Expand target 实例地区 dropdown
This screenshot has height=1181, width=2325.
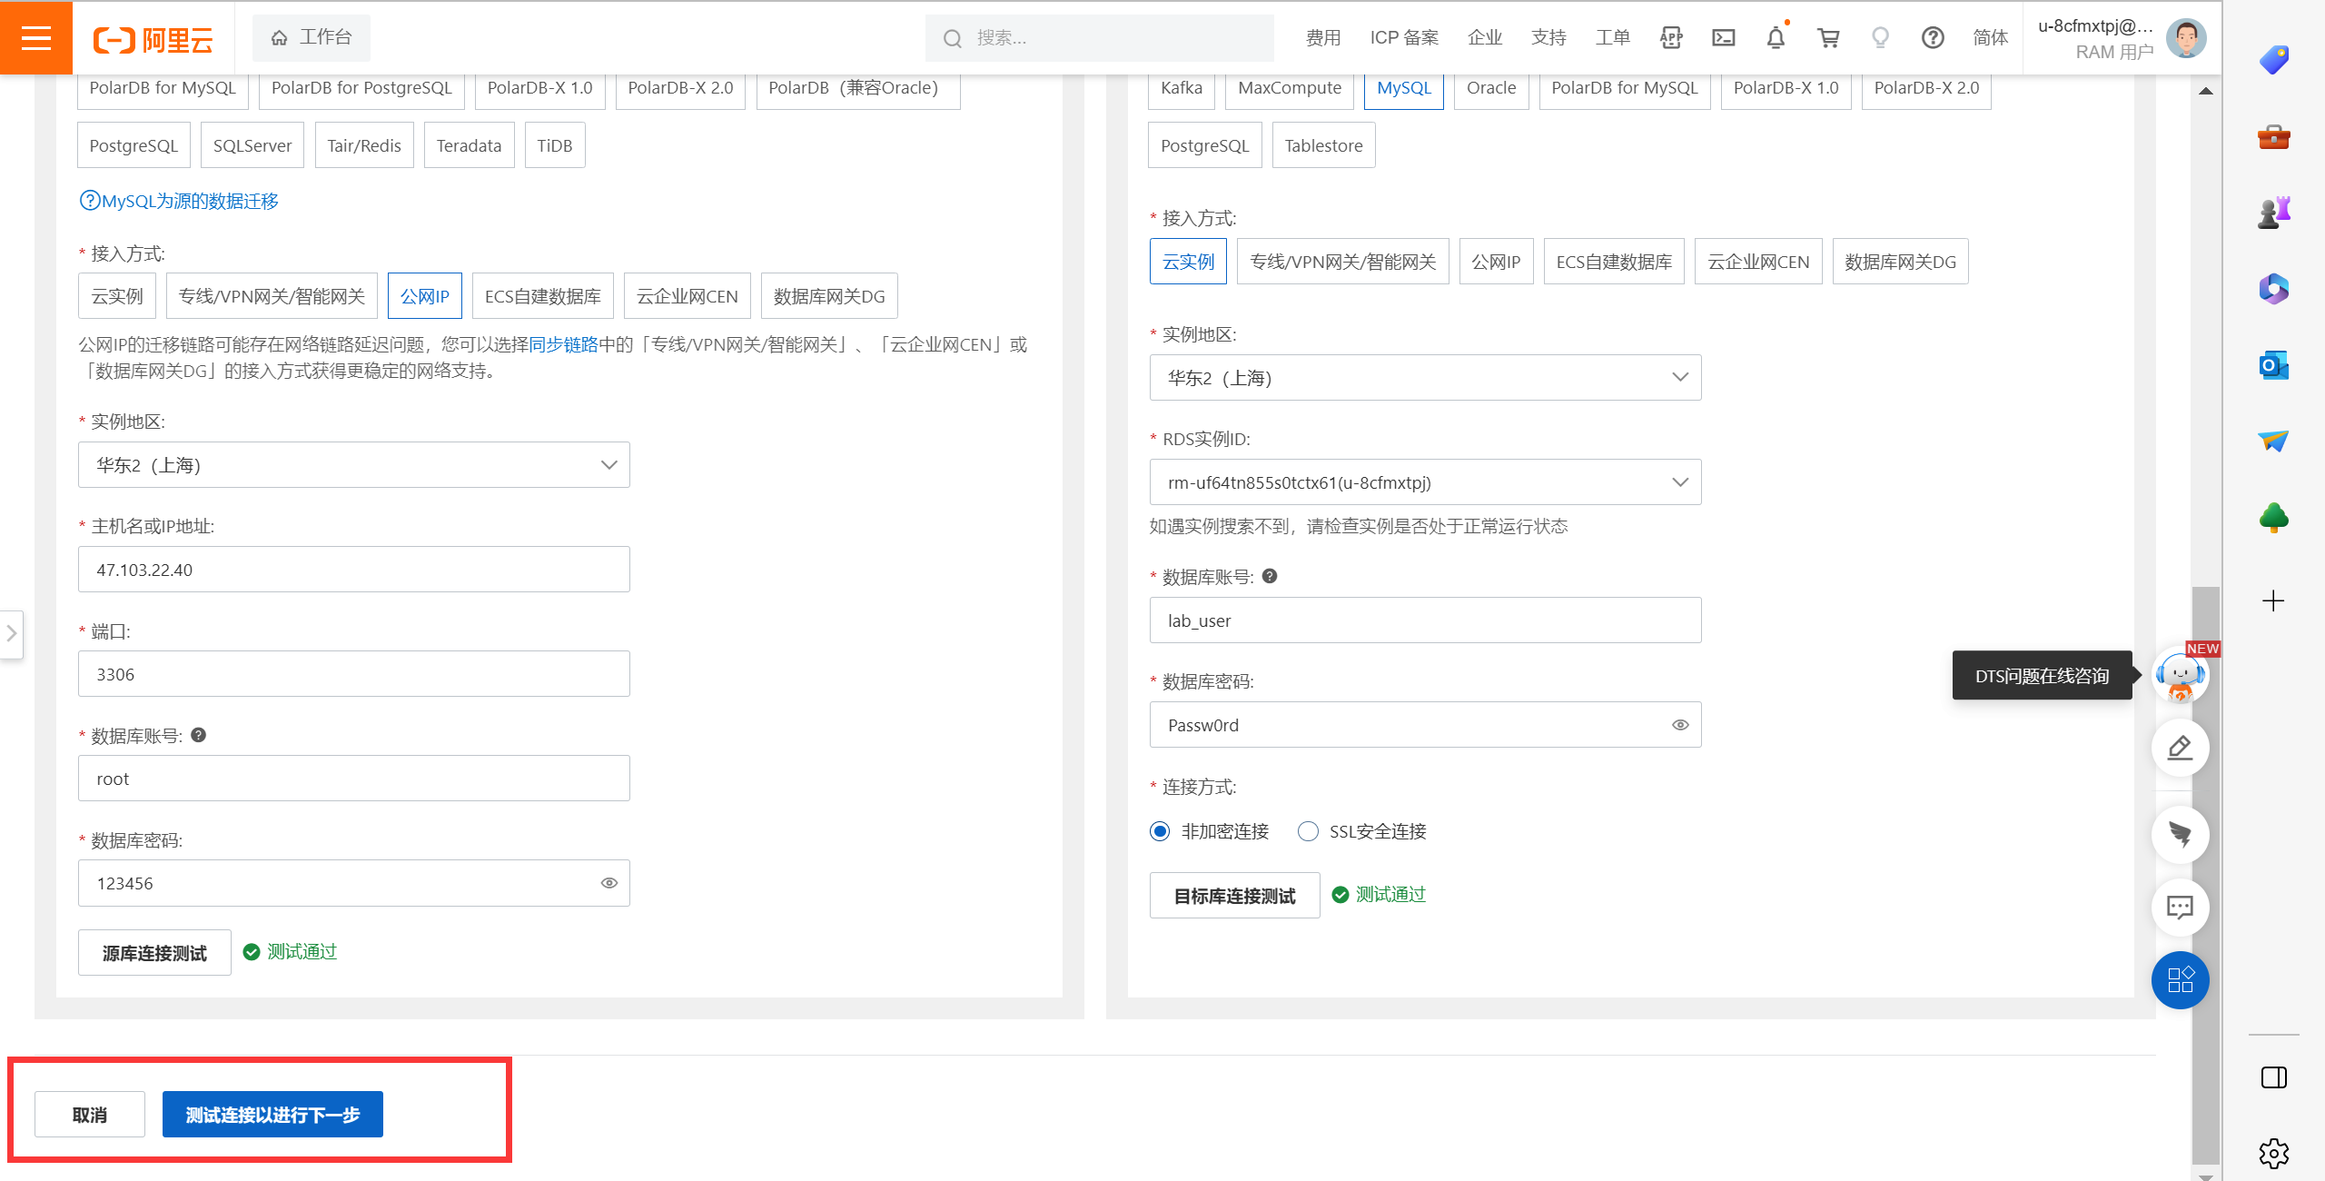pos(1425,378)
